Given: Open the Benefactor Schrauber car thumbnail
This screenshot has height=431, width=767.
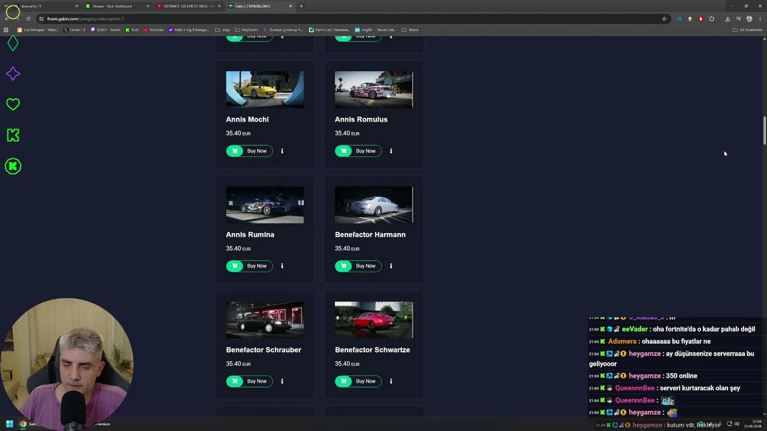Looking at the screenshot, I should click(265, 320).
